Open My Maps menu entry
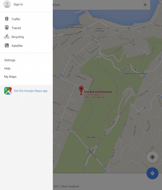Viewport: 162px width, 190px height. [x=10, y=77]
